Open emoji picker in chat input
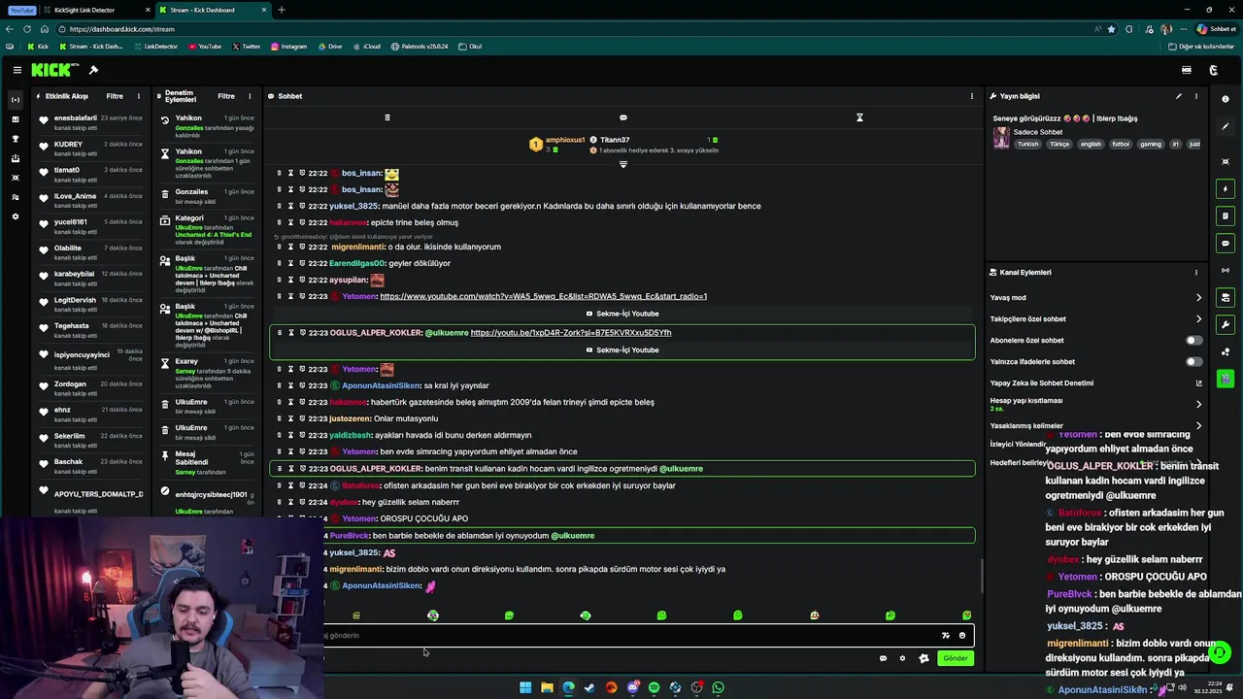 (x=962, y=636)
